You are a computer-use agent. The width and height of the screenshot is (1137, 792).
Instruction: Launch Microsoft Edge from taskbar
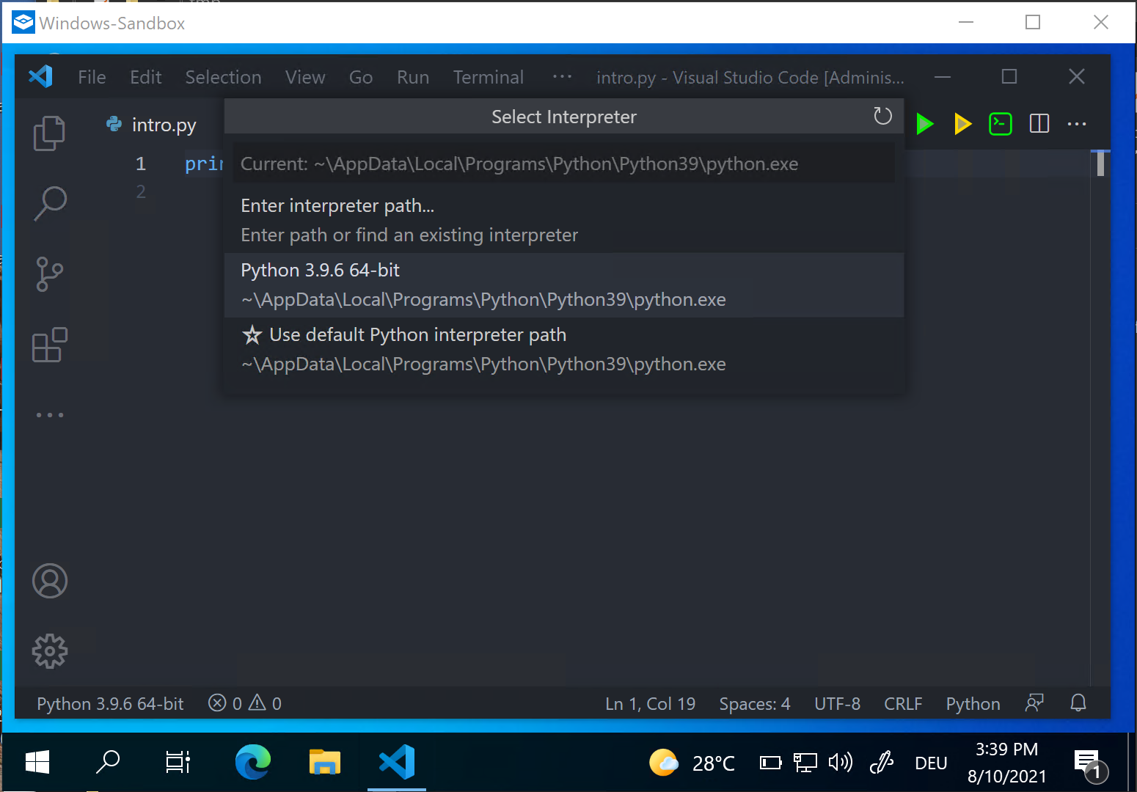pyautogui.click(x=253, y=763)
